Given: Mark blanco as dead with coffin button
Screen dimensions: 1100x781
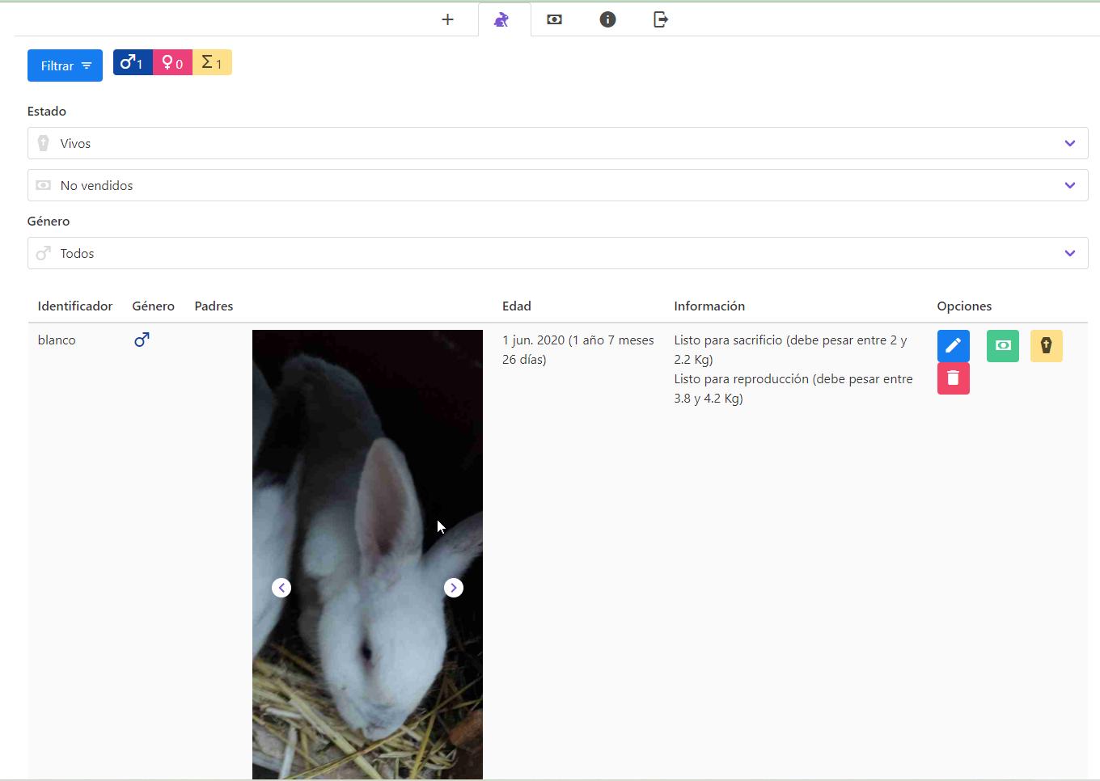Looking at the screenshot, I should coord(1047,346).
